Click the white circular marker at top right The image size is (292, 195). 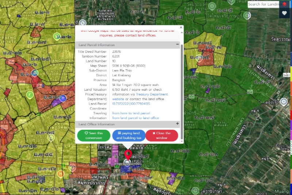coord(247,16)
